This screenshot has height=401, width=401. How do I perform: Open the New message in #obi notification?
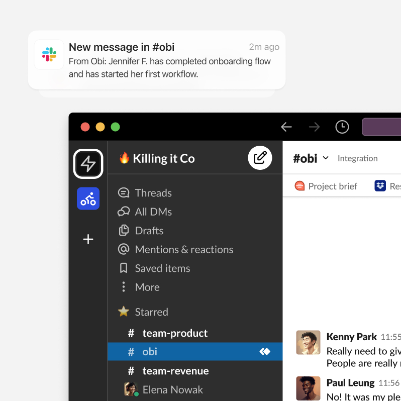pyautogui.click(x=156, y=60)
